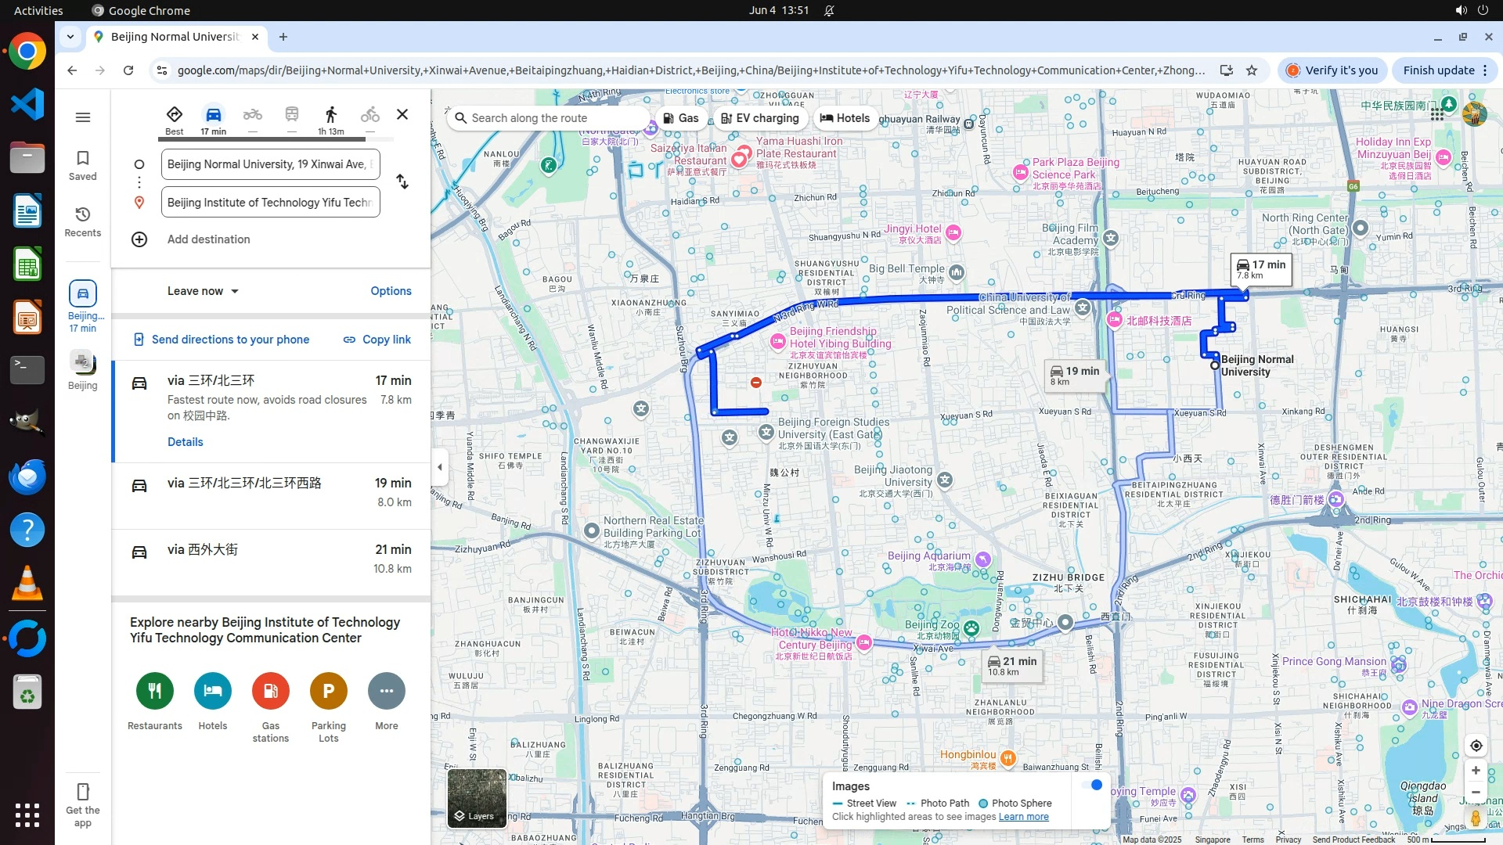Click the show your location icon

(x=1476, y=746)
